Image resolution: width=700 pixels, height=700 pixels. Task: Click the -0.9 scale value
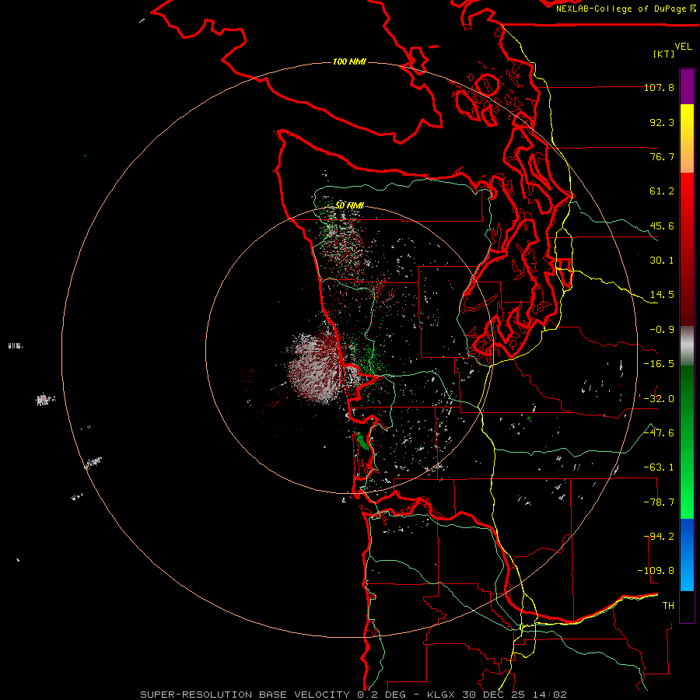pos(662,330)
